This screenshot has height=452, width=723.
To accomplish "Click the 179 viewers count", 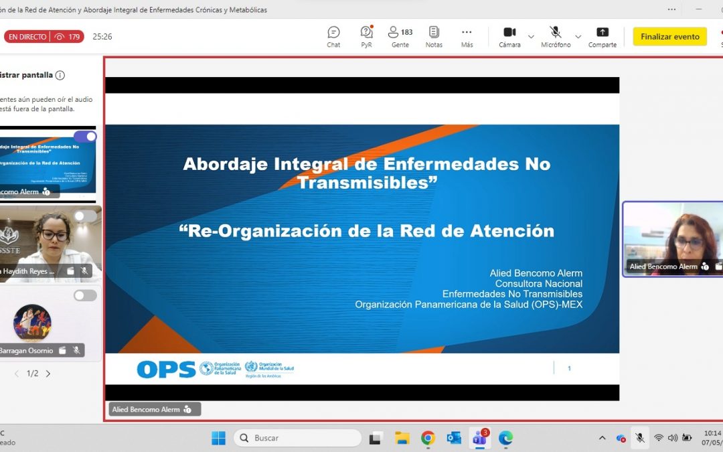I will (68, 36).
